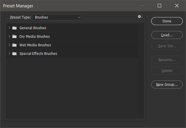Viewport: 186px width, 128px height.
Task: Expand the Wet Media Brushes group chevron
Action: pos(9,45)
